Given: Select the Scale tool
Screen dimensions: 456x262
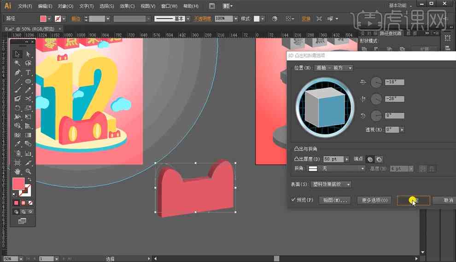Looking at the screenshot, I should click(28, 108).
